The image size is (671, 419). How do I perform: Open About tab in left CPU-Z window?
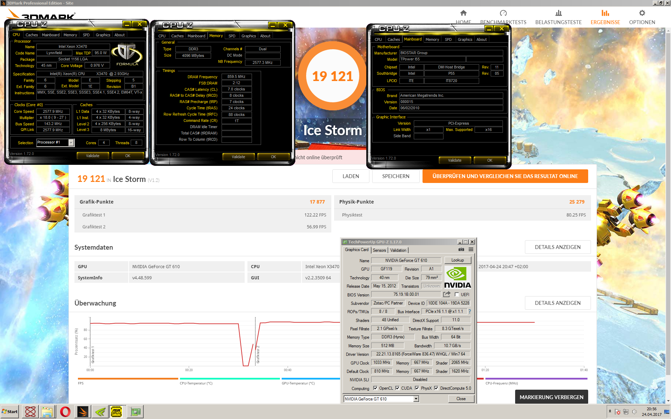coord(120,35)
